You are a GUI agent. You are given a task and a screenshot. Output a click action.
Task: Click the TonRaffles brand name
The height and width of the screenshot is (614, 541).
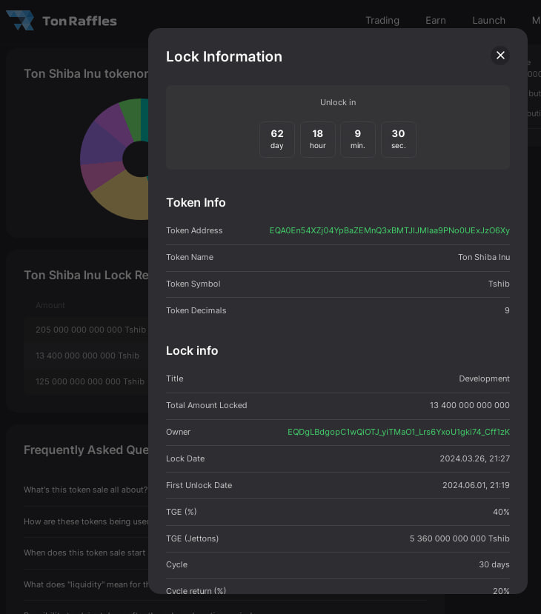79,21
